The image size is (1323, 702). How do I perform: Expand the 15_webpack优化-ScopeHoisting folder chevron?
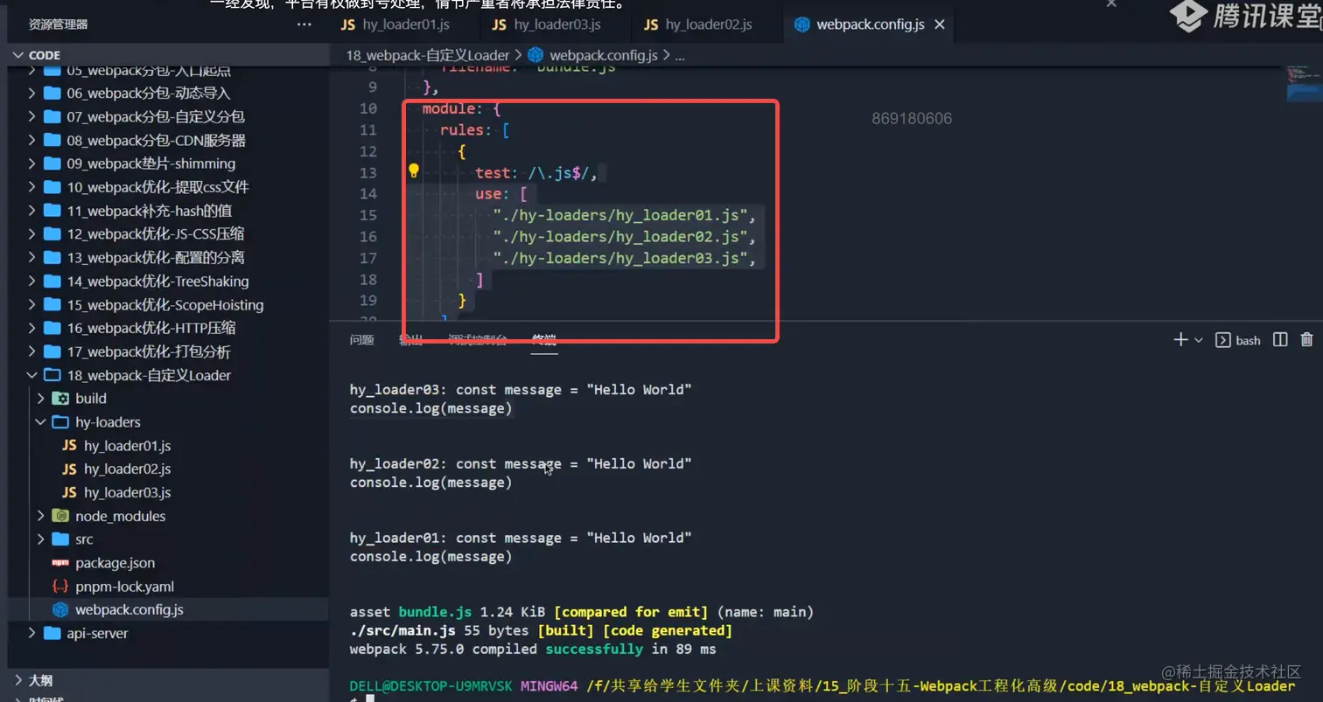click(32, 304)
